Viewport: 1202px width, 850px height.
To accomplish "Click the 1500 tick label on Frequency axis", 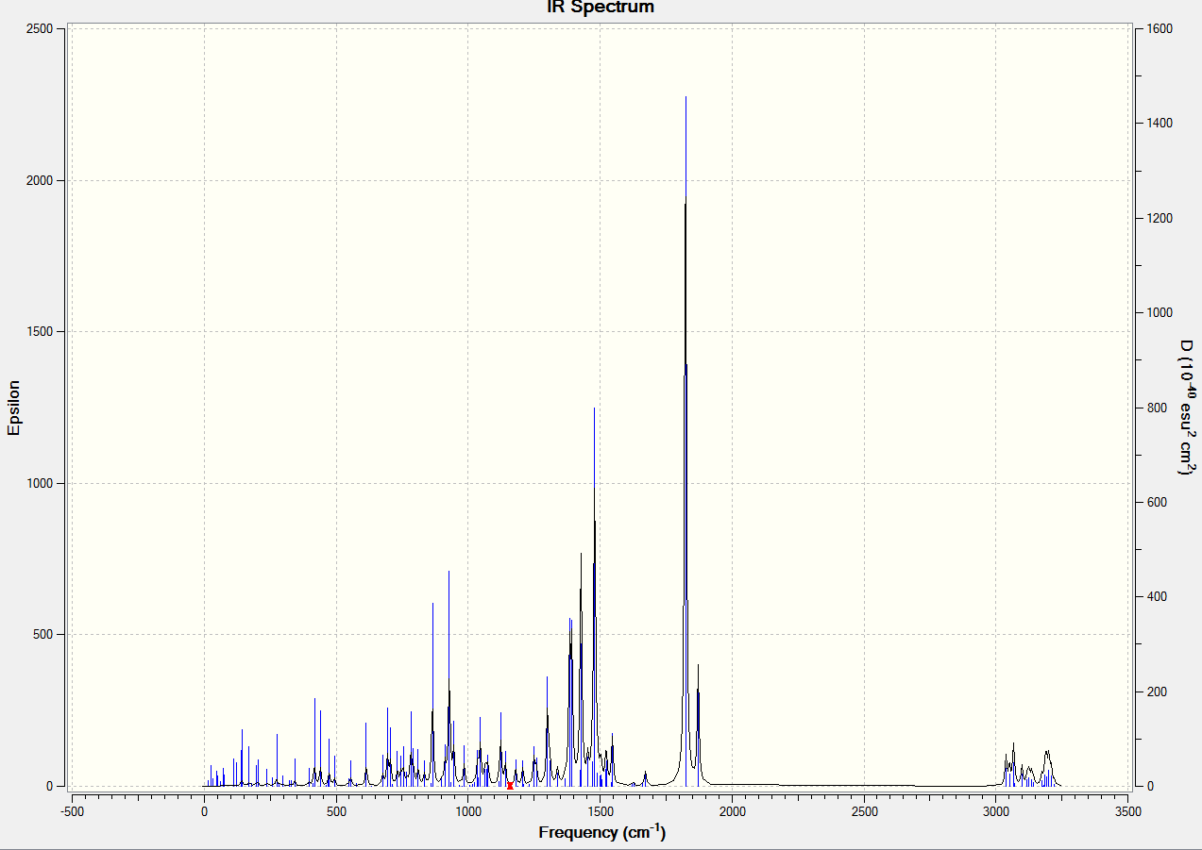I will click(x=600, y=810).
